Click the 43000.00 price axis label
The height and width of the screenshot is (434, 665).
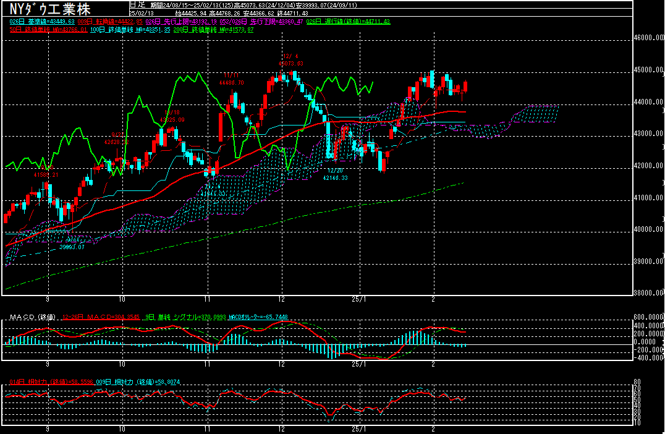point(648,133)
